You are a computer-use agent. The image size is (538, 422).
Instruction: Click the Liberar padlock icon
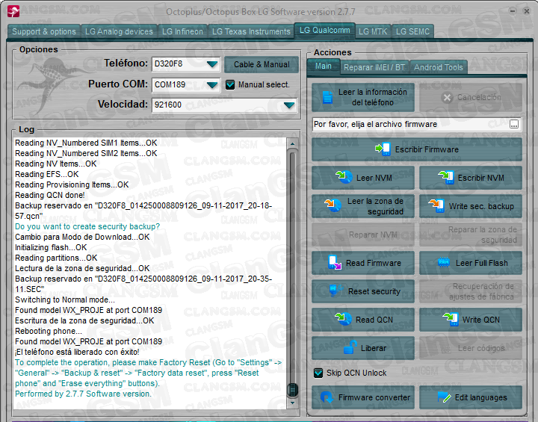[x=350, y=347]
